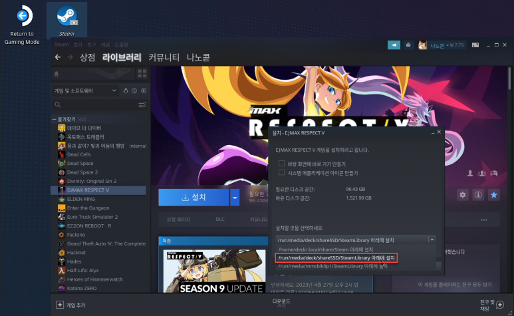Go to the 상점 tab
This screenshot has height=316, width=514.
click(x=88, y=57)
